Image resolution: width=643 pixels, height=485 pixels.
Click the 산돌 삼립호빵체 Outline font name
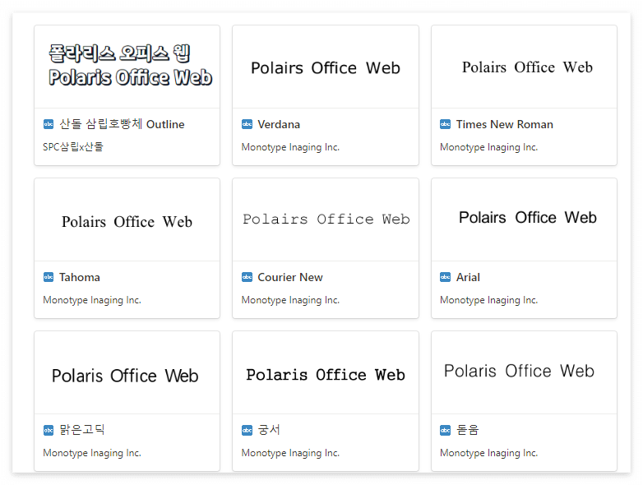click(123, 124)
